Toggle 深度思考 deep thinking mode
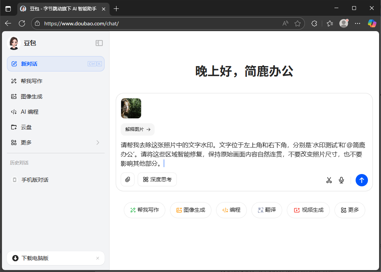This screenshot has height=272, width=381. (157, 179)
